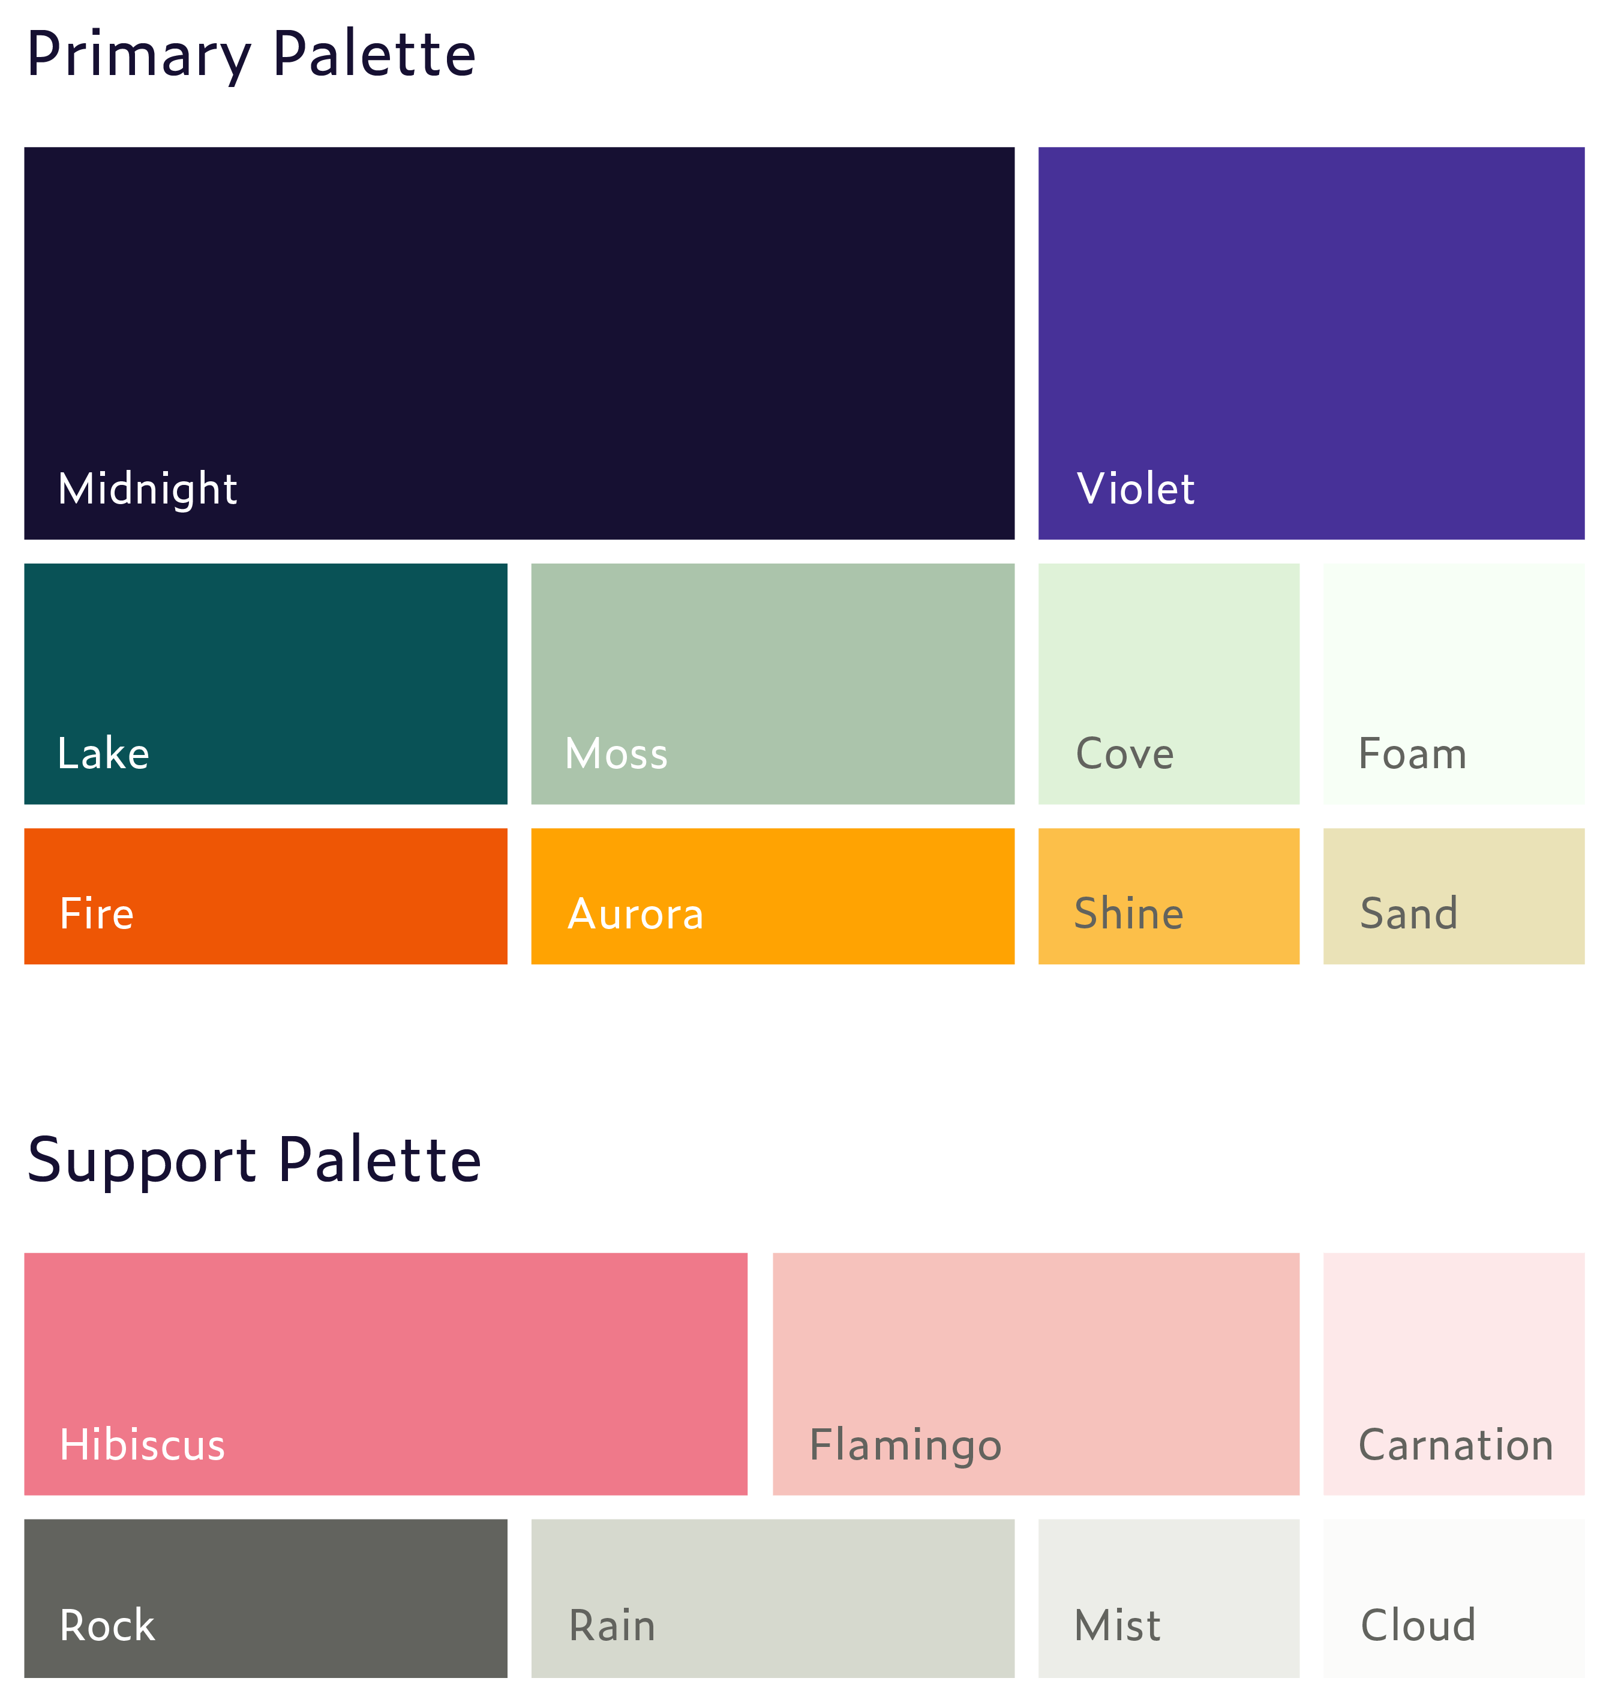Image resolution: width=1609 pixels, height=1702 pixels.
Task: Click the Midnight label text
Action: [x=148, y=489]
